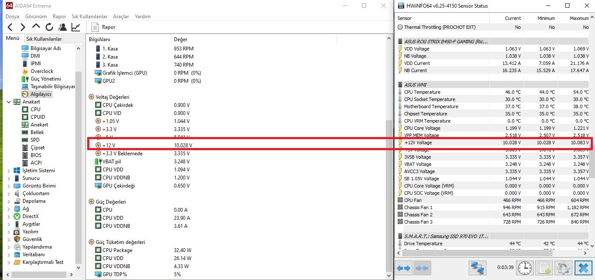Open HWiNFO settings gear
Viewport: 595px width, 280px height.
(x=564, y=268)
